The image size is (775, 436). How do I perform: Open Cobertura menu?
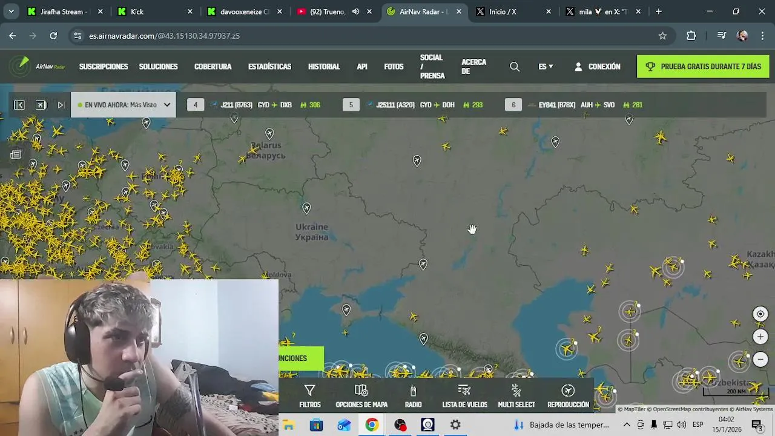(213, 67)
